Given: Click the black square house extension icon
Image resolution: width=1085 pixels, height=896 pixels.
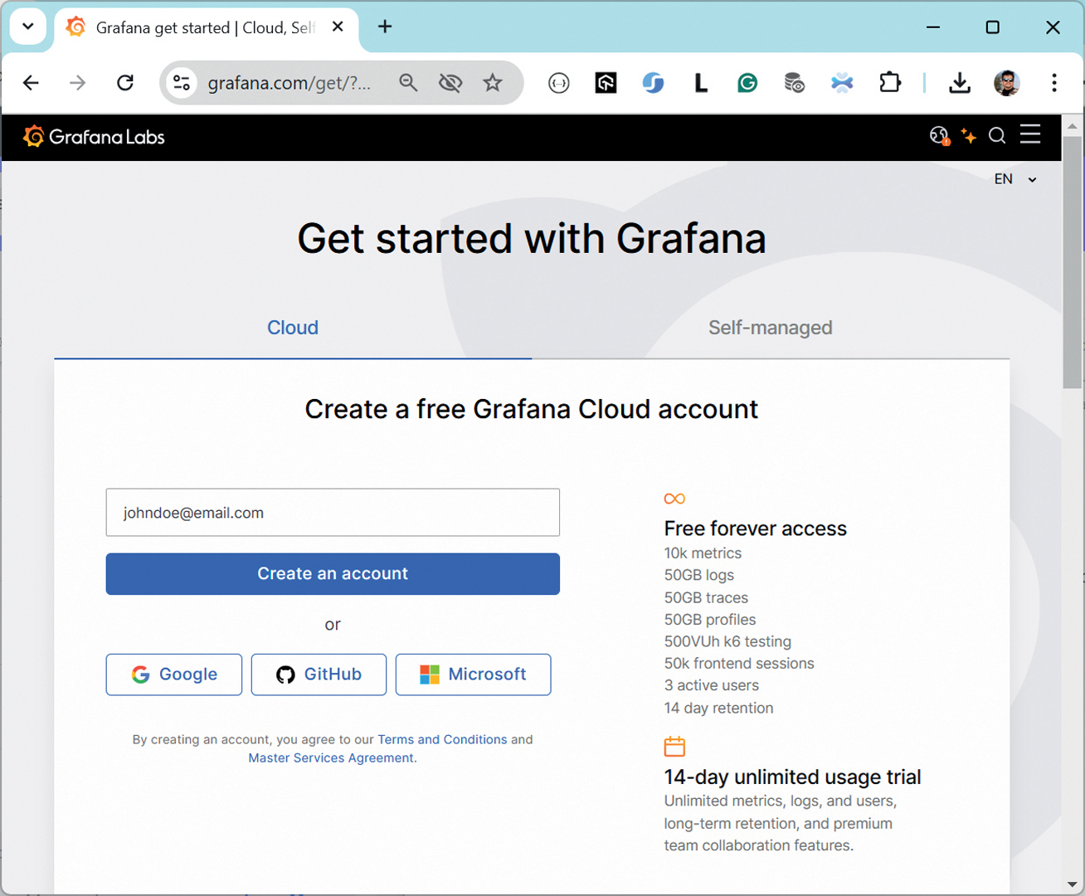Looking at the screenshot, I should click(606, 83).
